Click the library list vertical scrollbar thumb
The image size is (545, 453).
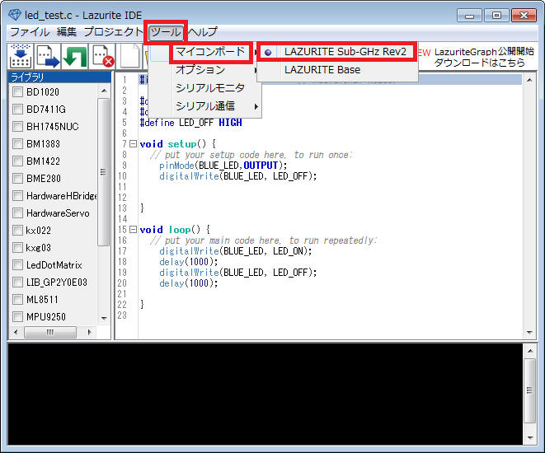click(104, 172)
